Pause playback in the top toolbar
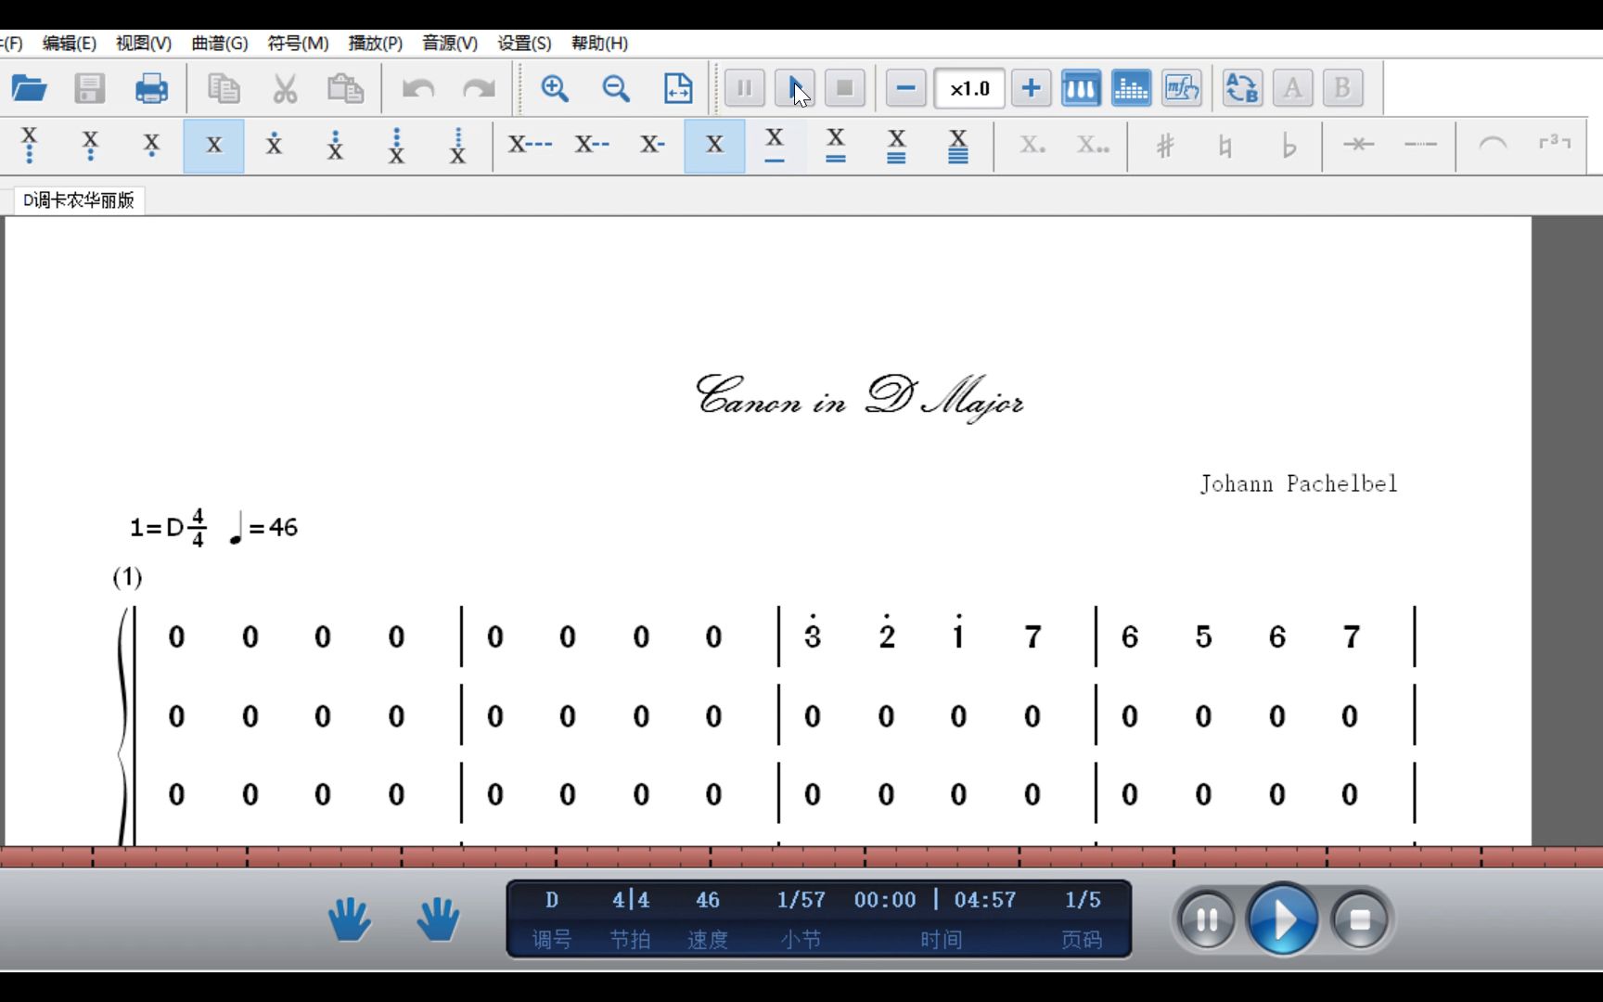The image size is (1603, 1002). (745, 89)
